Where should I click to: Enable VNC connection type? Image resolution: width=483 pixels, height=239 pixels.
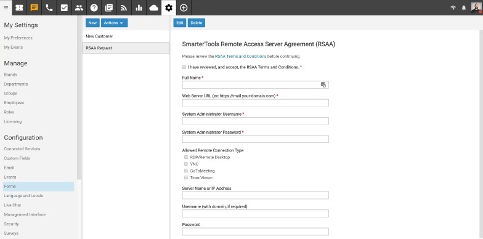(x=186, y=164)
